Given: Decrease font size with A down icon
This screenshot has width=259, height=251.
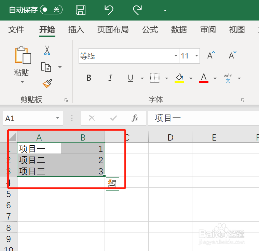Looking at the screenshot, I should click(233, 55).
